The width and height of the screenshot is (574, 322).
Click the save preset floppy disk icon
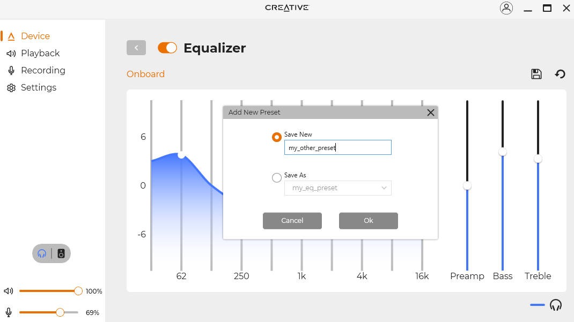[x=536, y=74]
